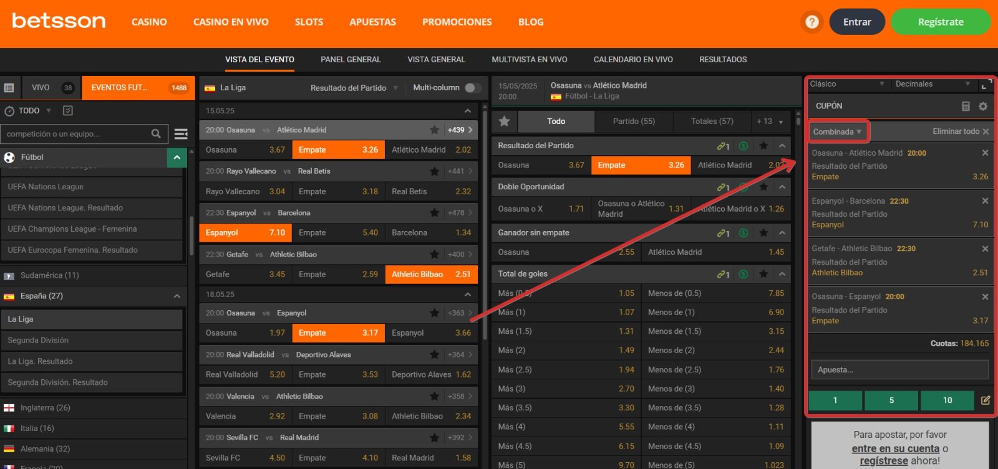998x469 pixels.
Task: Remove Espanyol - Barcelona selection from coupon
Action: tap(986, 201)
